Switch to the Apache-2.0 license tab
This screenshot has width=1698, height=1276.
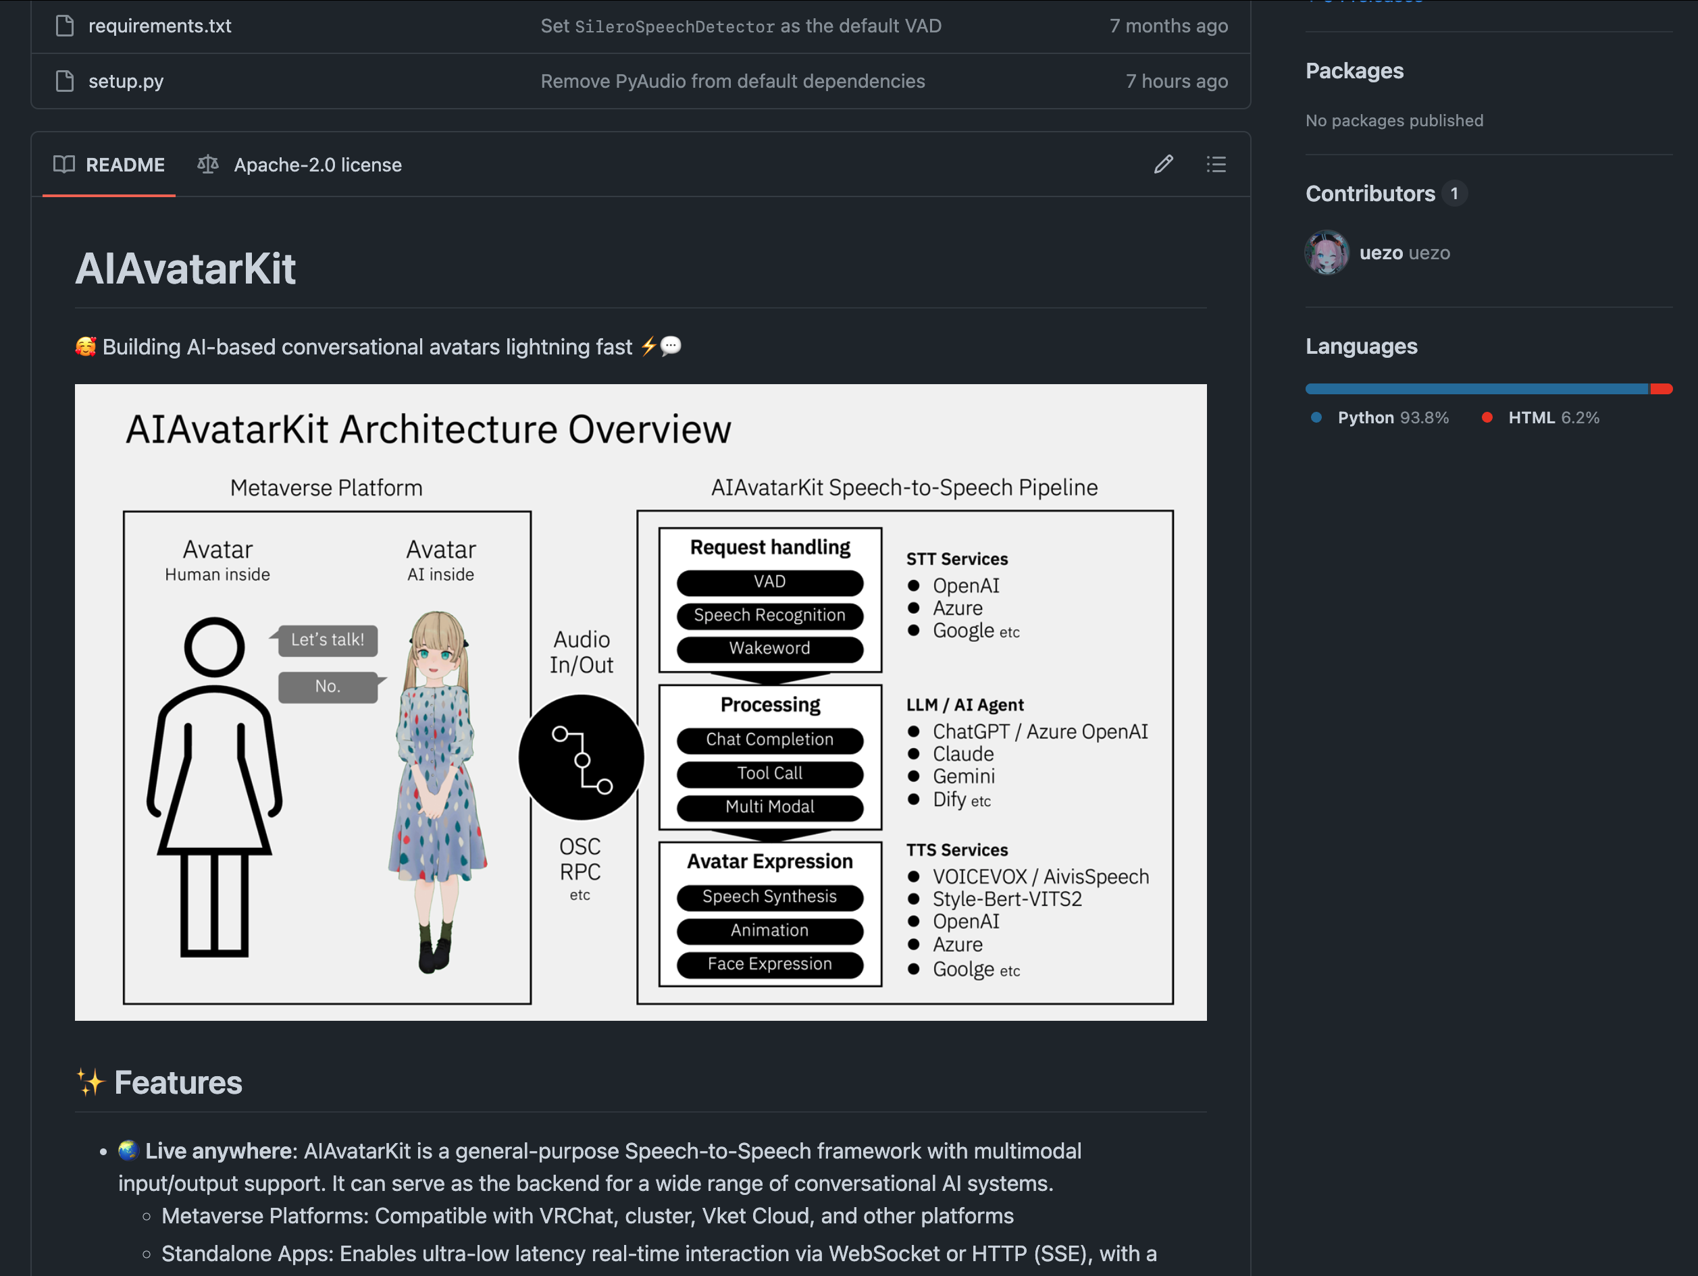(299, 165)
